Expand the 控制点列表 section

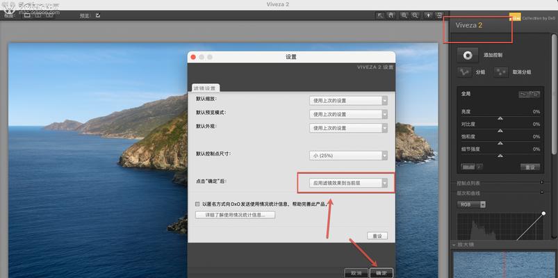541,182
